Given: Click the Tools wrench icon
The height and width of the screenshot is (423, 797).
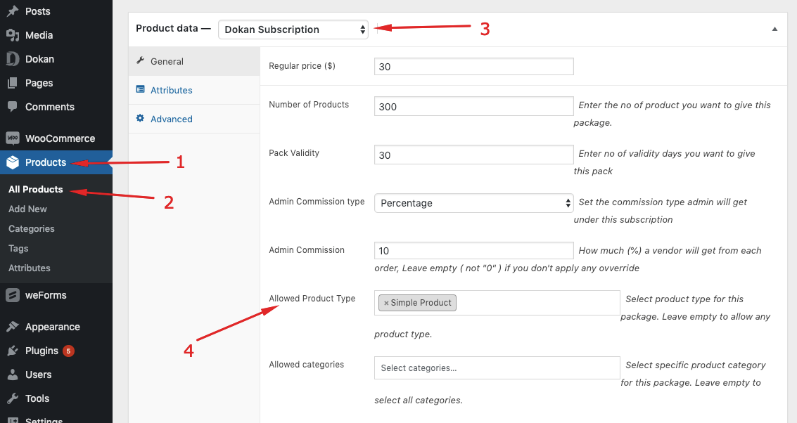Looking at the screenshot, I should [13, 398].
